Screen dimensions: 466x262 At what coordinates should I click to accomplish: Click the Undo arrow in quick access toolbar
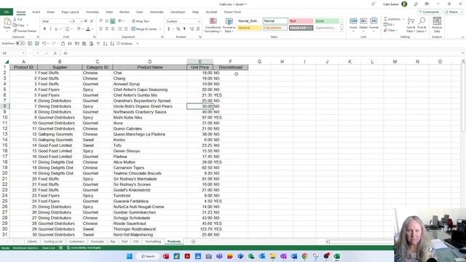(x=44, y=44)
